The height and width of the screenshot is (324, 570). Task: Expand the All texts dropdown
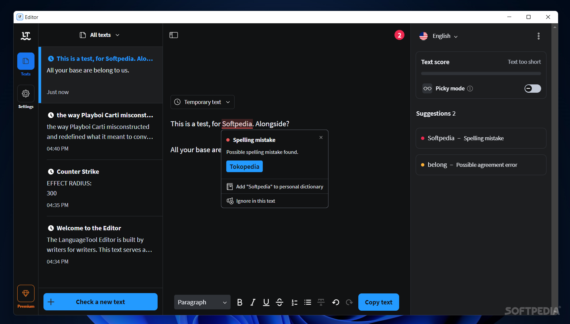pyautogui.click(x=100, y=35)
